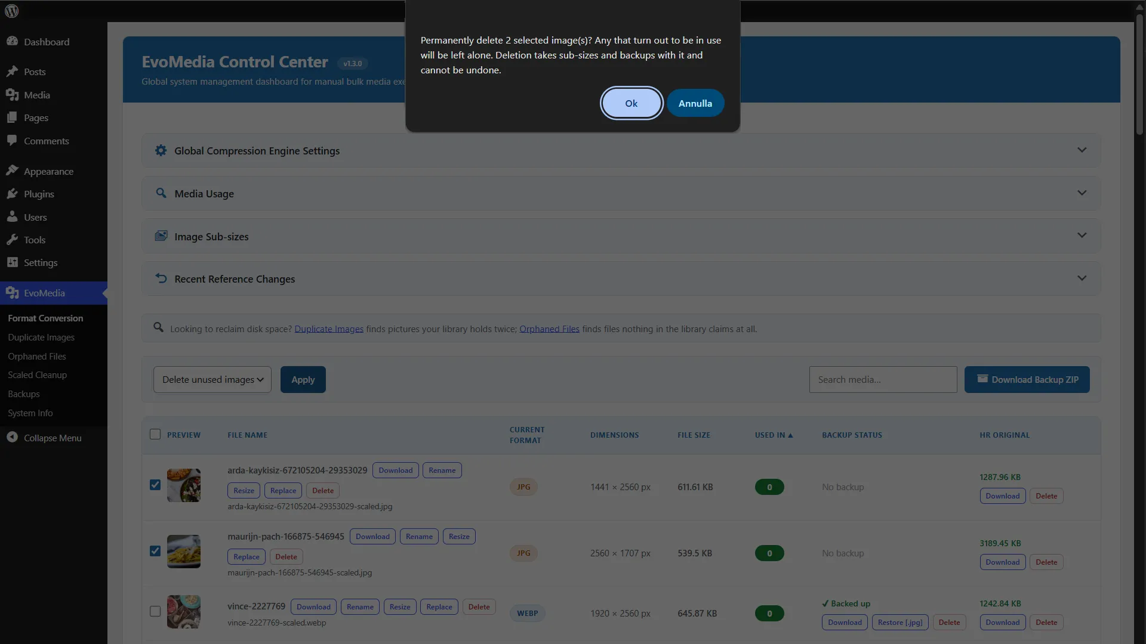Screen dimensions: 1146x644
Task: Open the Dashboard sidebar icon
Action: (12, 41)
